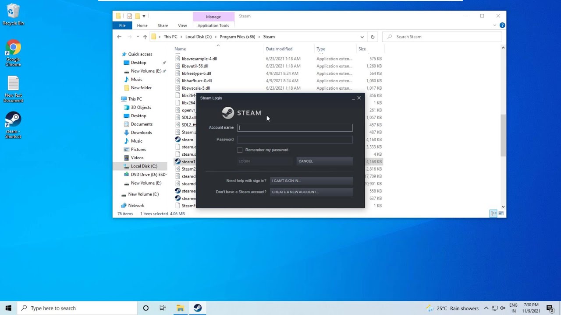Viewport: 561px width, 315px height.
Task: Mute system volume via tray speaker icon
Action: tap(502, 308)
